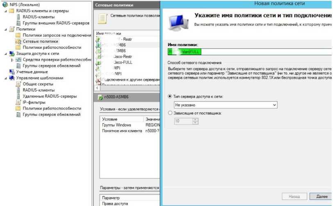Click the Далее button

click(321, 197)
